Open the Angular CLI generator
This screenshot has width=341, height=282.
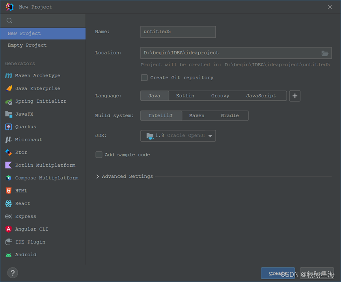point(32,229)
